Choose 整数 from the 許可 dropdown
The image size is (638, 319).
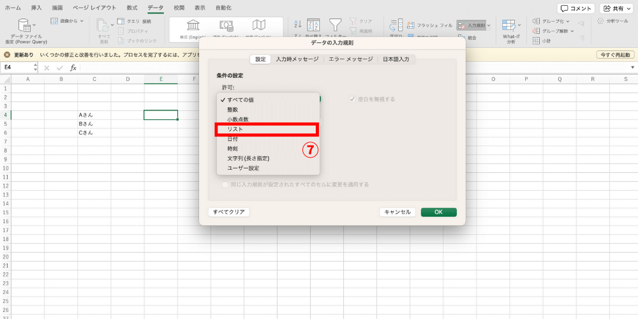268,110
